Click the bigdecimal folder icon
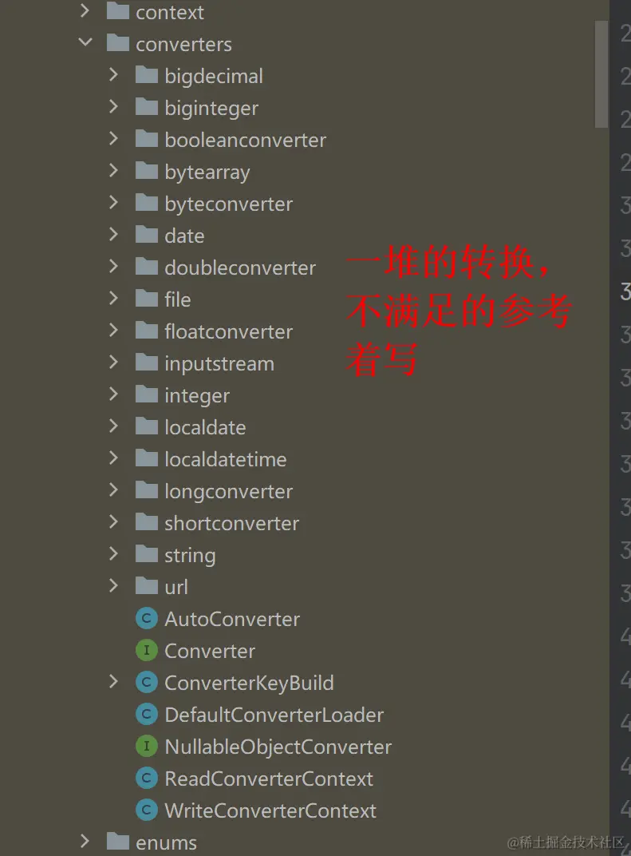The image size is (631, 856). (146, 75)
